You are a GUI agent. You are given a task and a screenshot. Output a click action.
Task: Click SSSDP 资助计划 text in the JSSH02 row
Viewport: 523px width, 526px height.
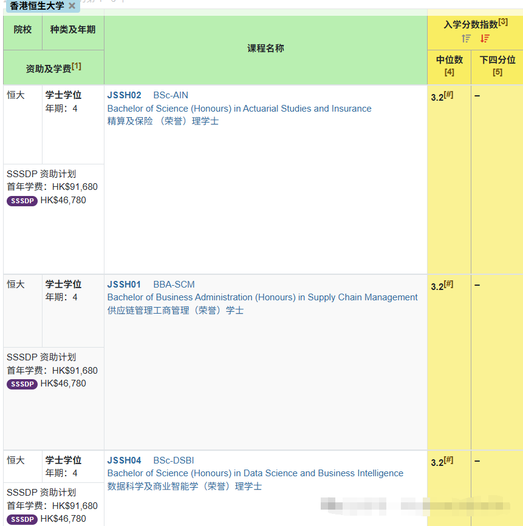point(41,174)
